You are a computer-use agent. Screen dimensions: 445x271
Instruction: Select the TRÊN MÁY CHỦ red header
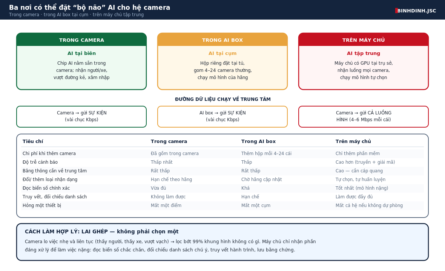pyautogui.click(x=364, y=40)
